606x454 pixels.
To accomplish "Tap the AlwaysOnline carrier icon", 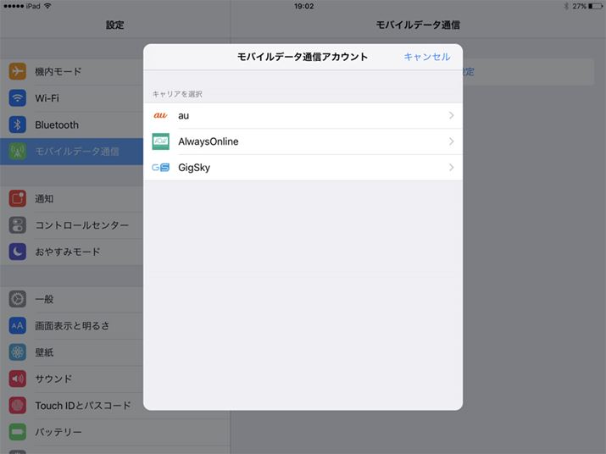I will pyautogui.click(x=160, y=141).
